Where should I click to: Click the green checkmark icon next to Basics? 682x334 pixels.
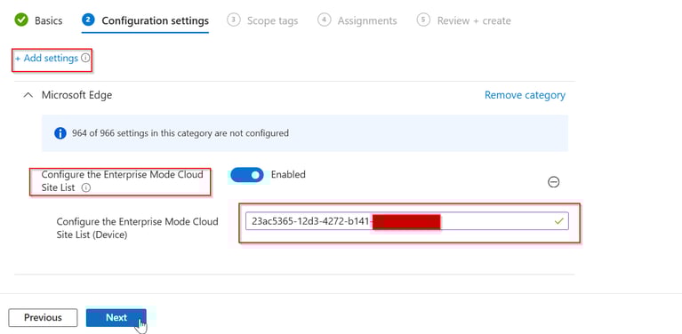[x=21, y=20]
